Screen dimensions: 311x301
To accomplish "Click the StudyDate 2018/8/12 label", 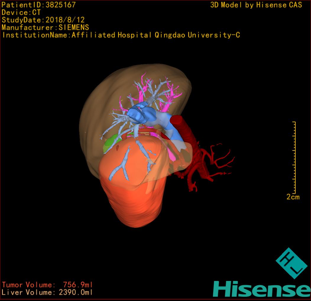I will point(43,20).
